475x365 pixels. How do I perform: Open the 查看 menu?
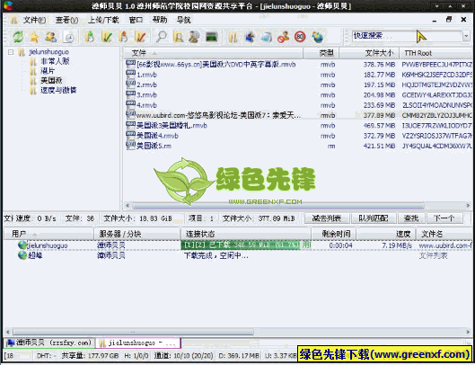pos(66,21)
